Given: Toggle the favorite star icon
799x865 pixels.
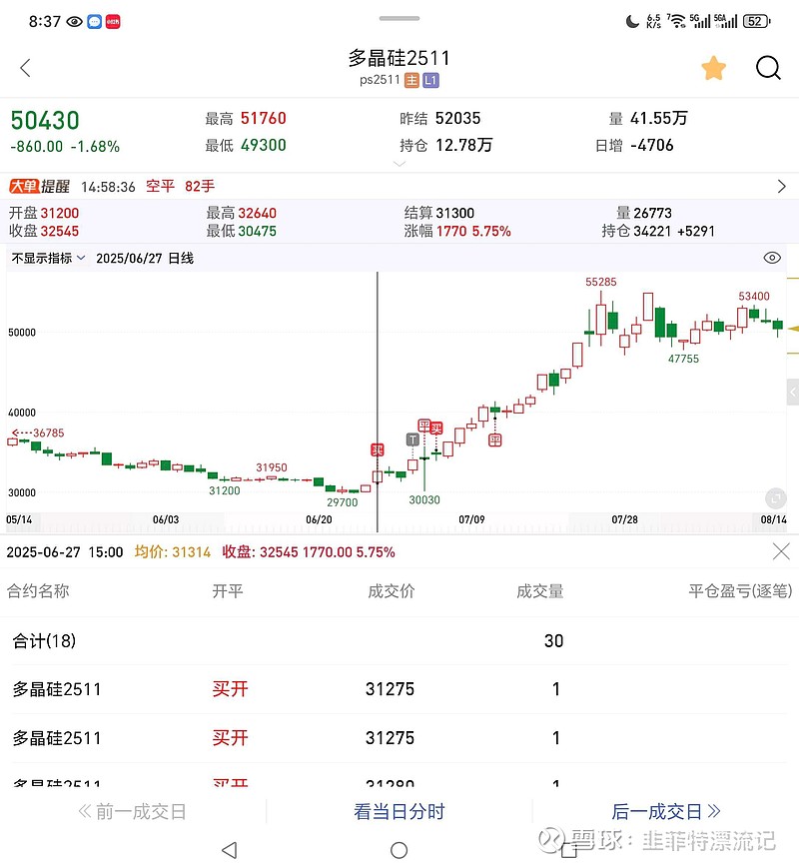Looking at the screenshot, I should coord(713,68).
